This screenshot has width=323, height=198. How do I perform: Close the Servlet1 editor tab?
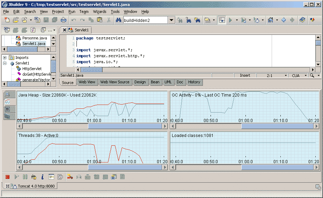pyautogui.click(x=64, y=30)
